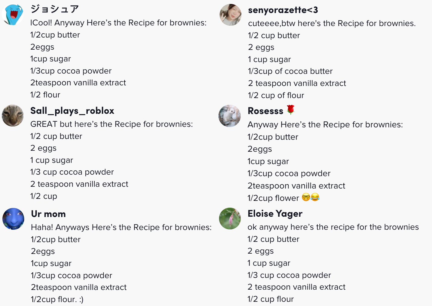This screenshot has height=306, width=432.
Task: Open the blue cartoon avatar of ジョシュア
Action: [13, 15]
